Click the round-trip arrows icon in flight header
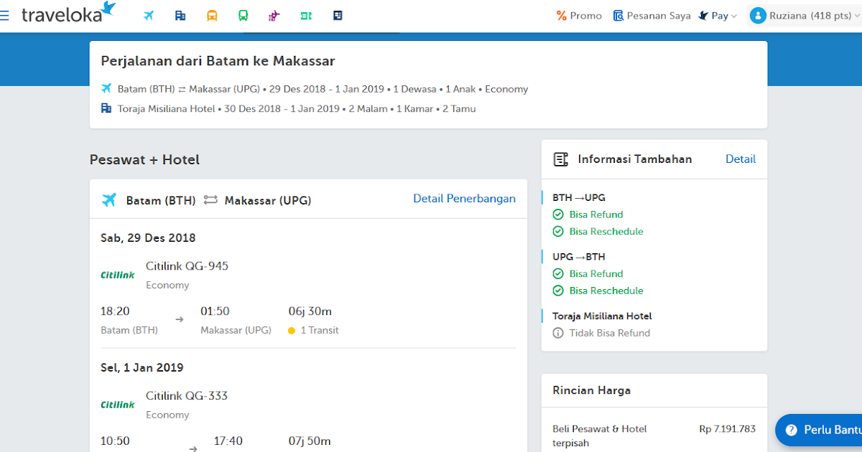 210,200
